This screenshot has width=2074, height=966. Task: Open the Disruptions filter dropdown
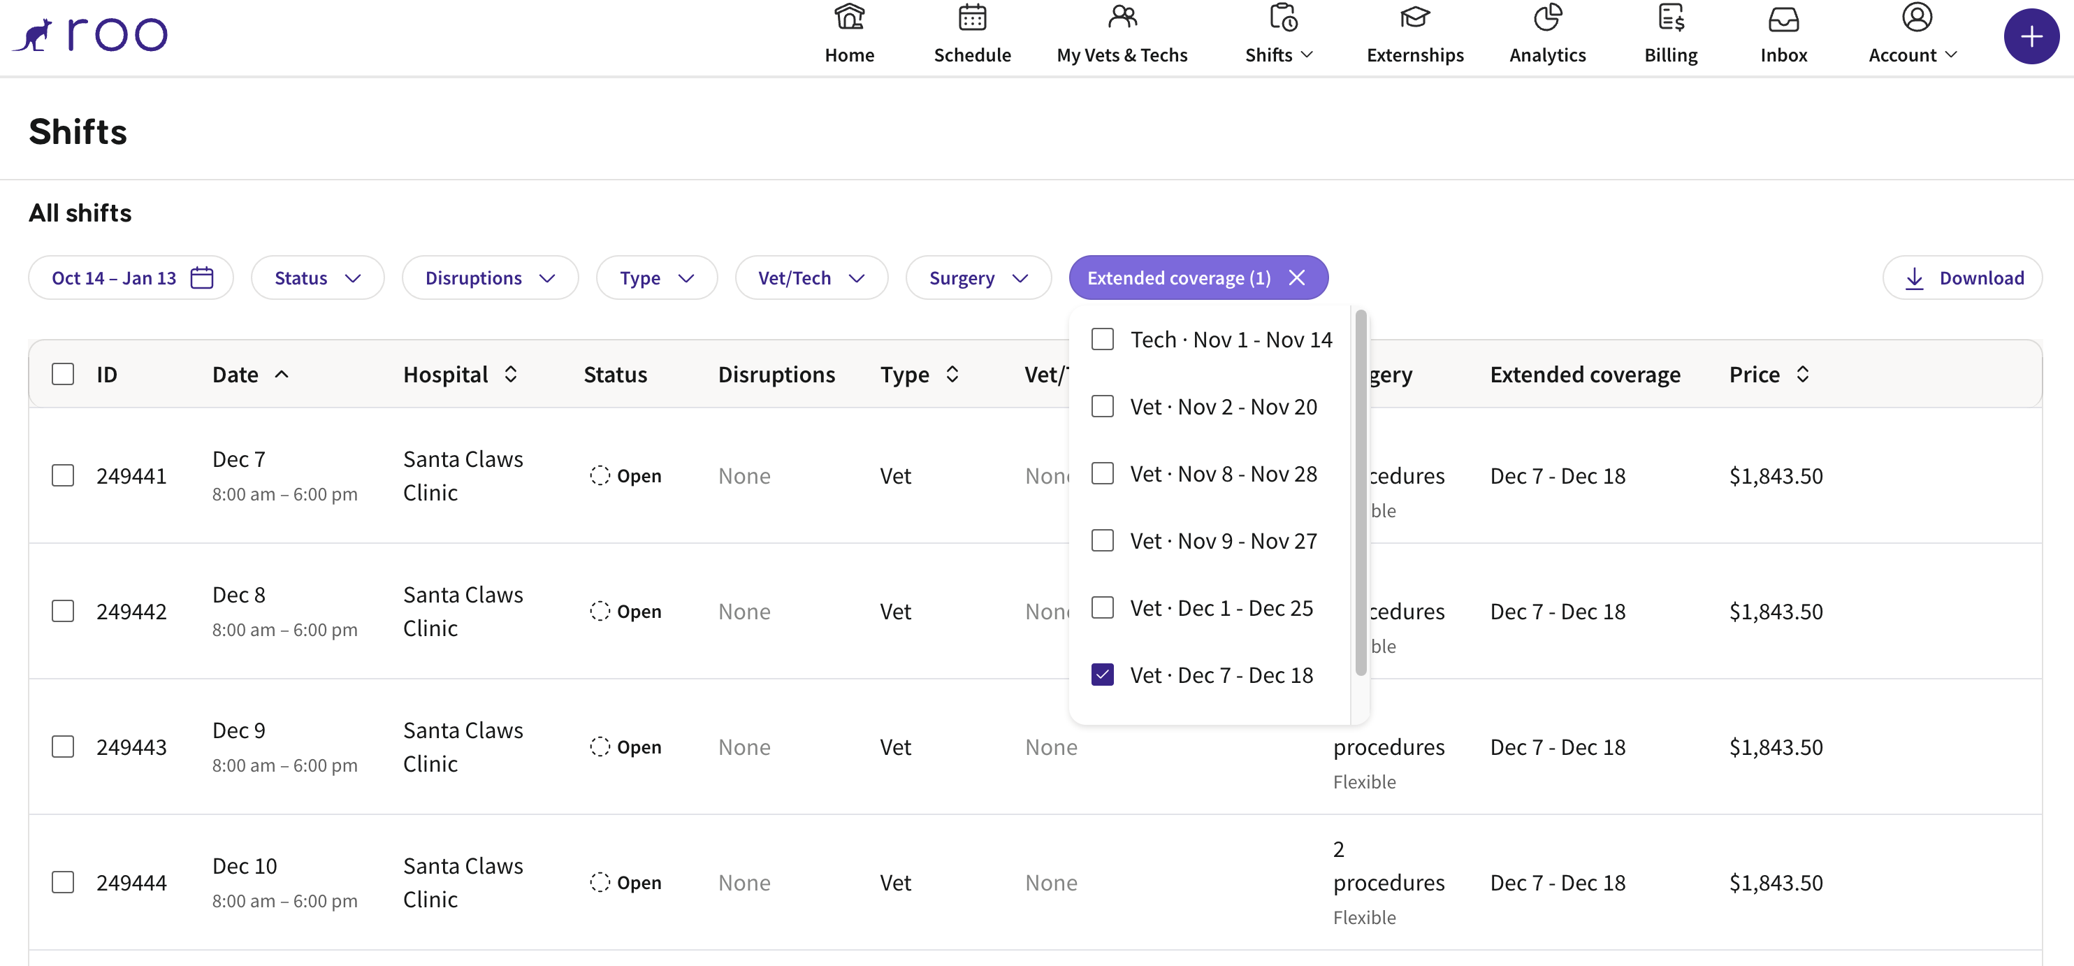pyautogui.click(x=490, y=278)
